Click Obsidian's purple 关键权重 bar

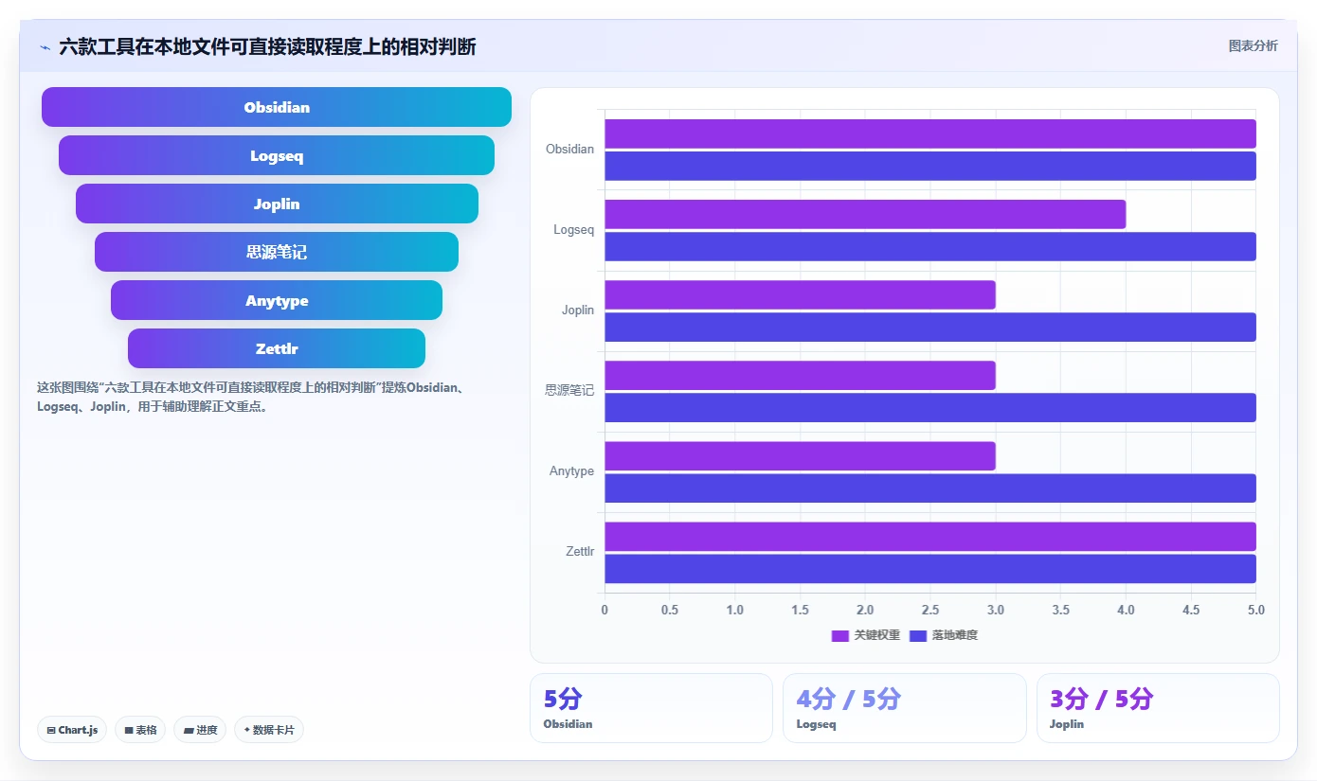coord(930,133)
